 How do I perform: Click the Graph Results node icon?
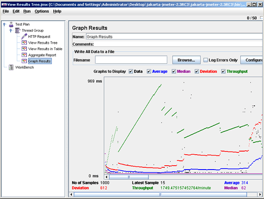[24, 61]
